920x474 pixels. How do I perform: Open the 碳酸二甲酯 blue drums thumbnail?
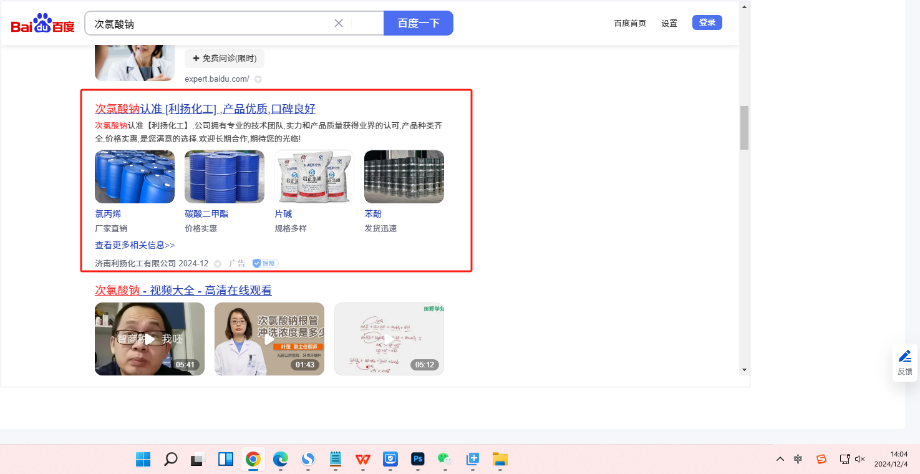tap(225, 177)
